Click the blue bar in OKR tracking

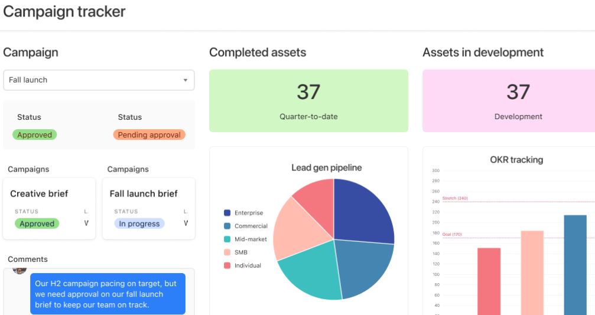point(576,265)
